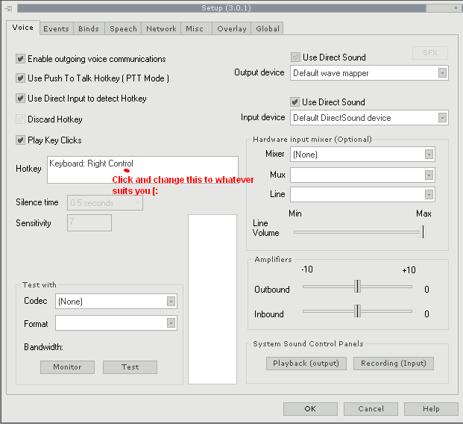
Task: Switch to the Events tab
Action: [x=56, y=28]
